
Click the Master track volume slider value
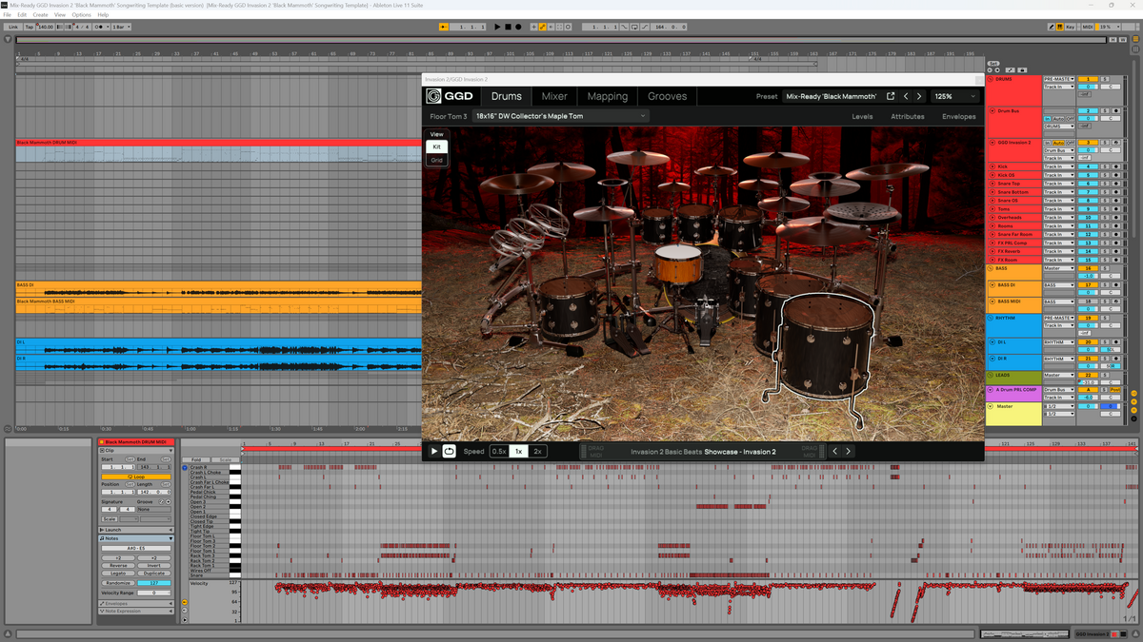pyautogui.click(x=1087, y=406)
